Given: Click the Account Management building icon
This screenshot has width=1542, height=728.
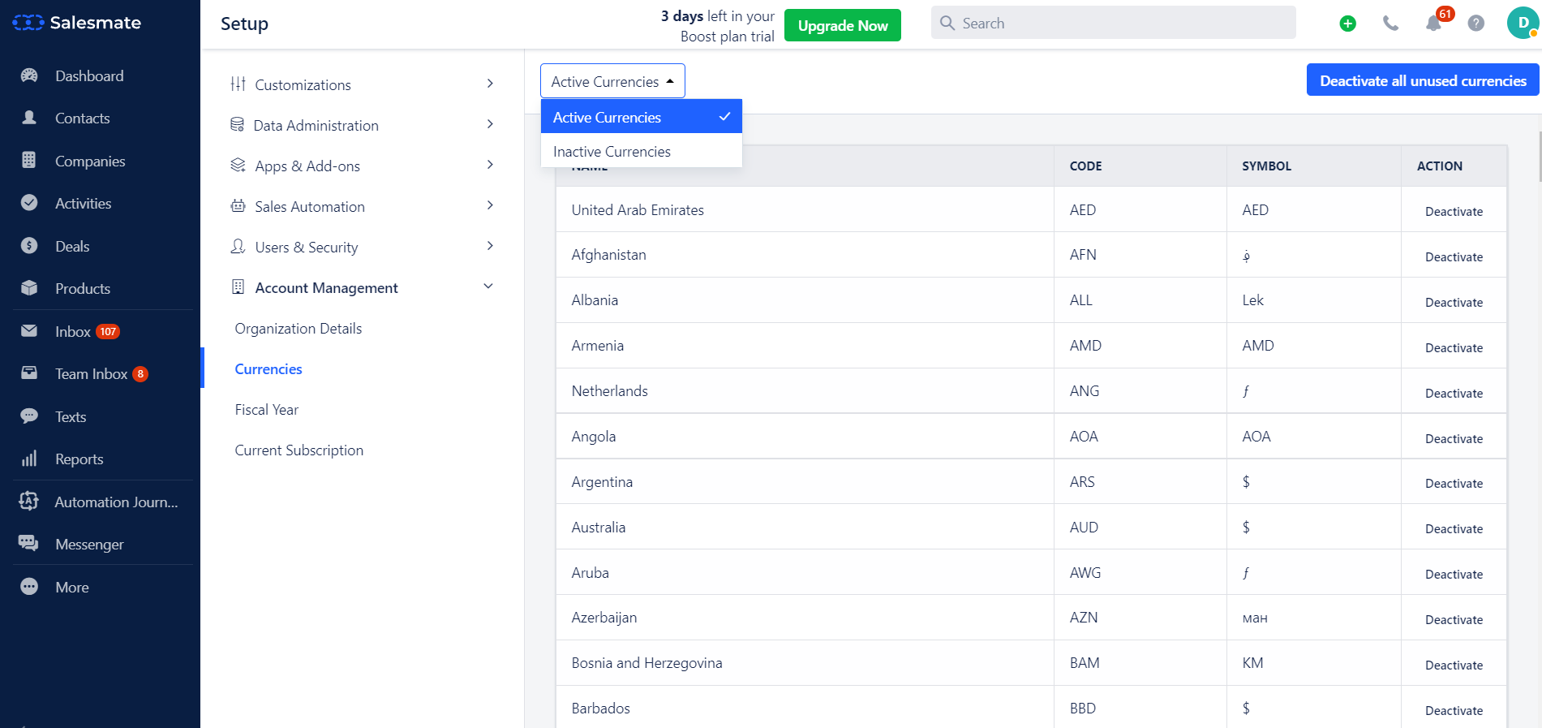Looking at the screenshot, I should tap(238, 286).
